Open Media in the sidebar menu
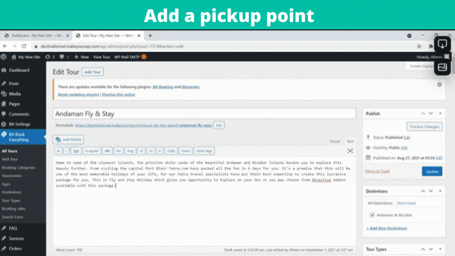Image resolution: width=455 pixels, height=256 pixels. [15, 94]
